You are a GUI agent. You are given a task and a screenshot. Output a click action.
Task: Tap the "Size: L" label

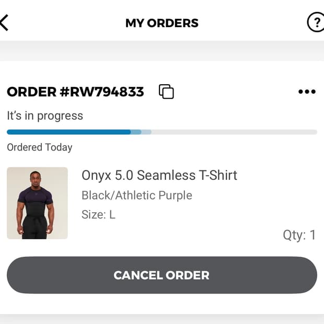click(x=98, y=214)
